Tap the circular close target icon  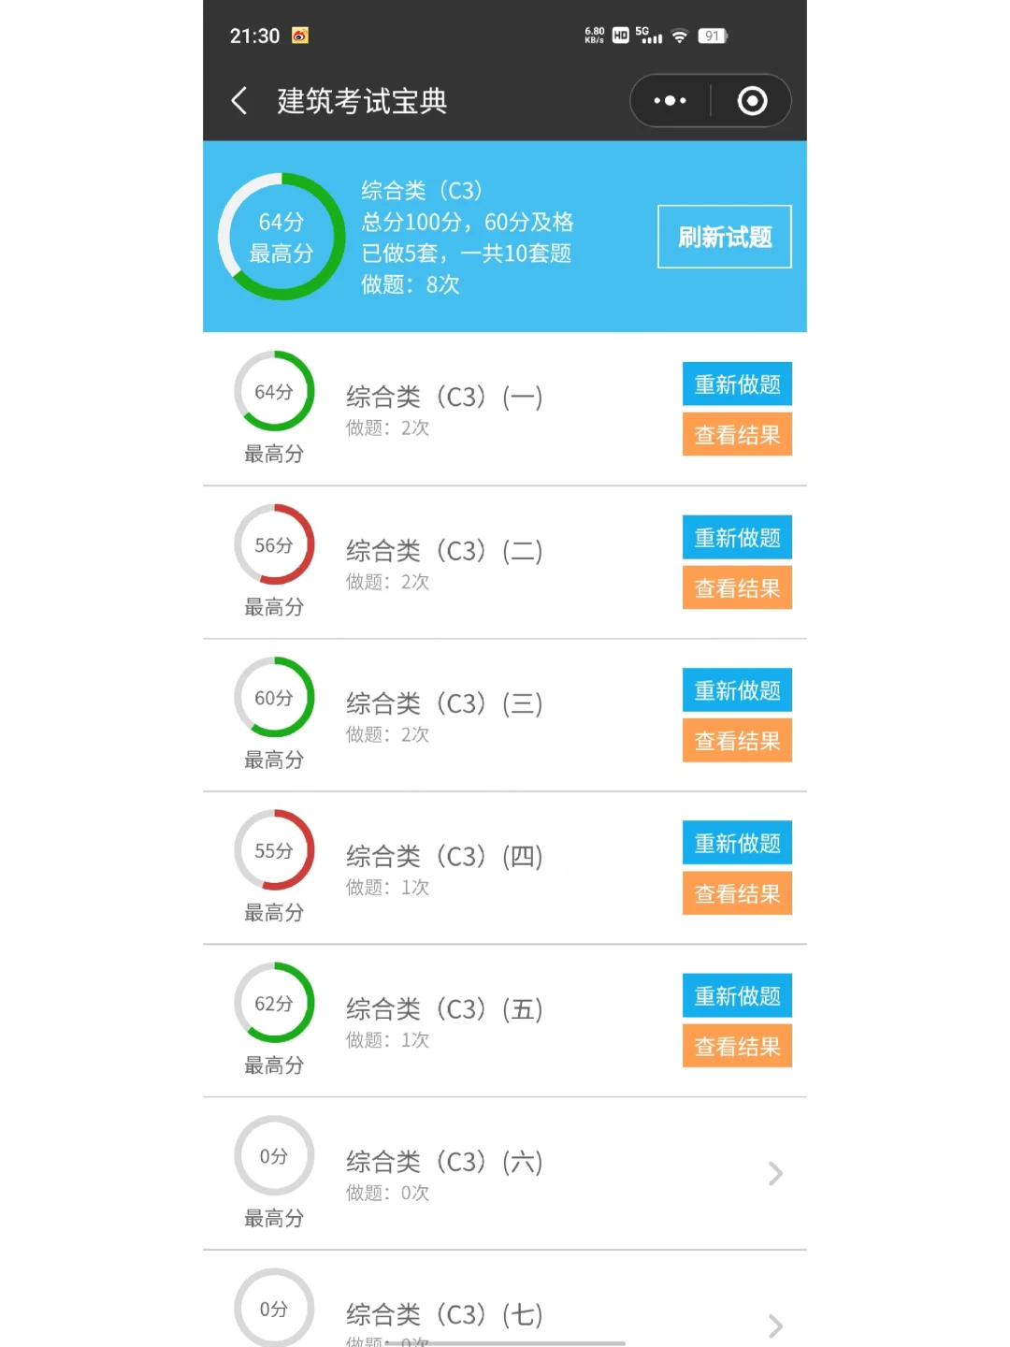click(752, 101)
